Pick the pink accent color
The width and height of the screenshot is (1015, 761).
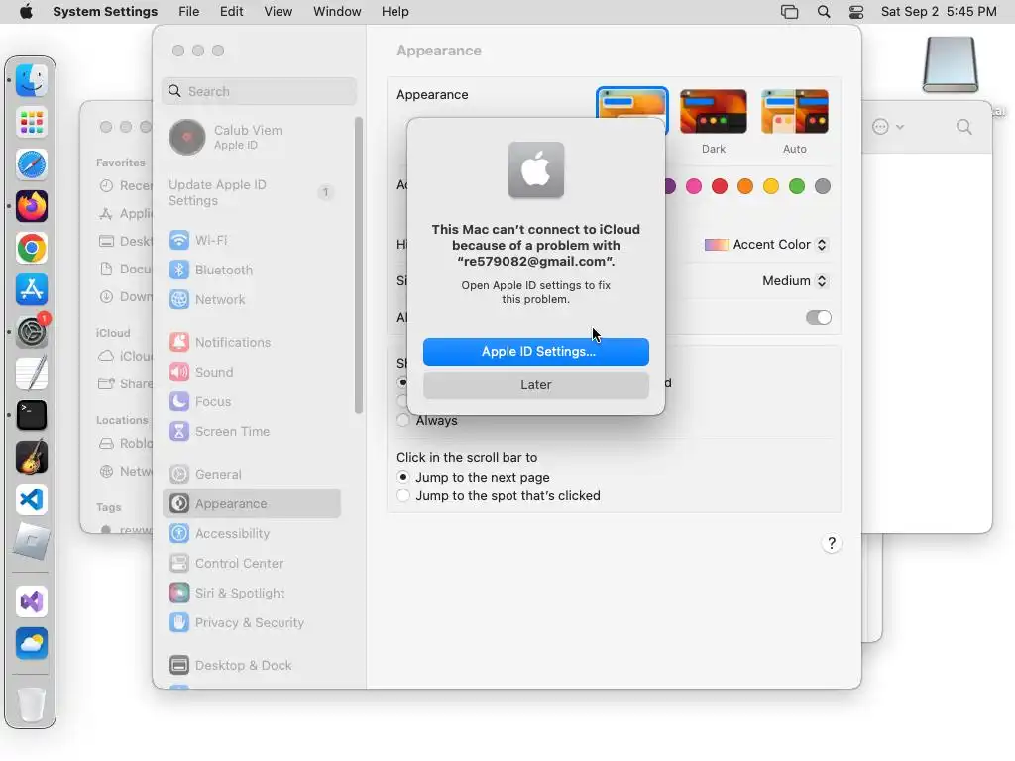click(693, 186)
